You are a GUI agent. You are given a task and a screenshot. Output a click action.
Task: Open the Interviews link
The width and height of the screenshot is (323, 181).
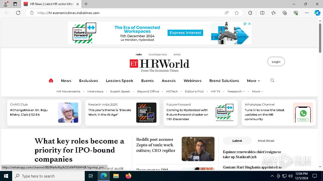pyautogui.click(x=95, y=92)
